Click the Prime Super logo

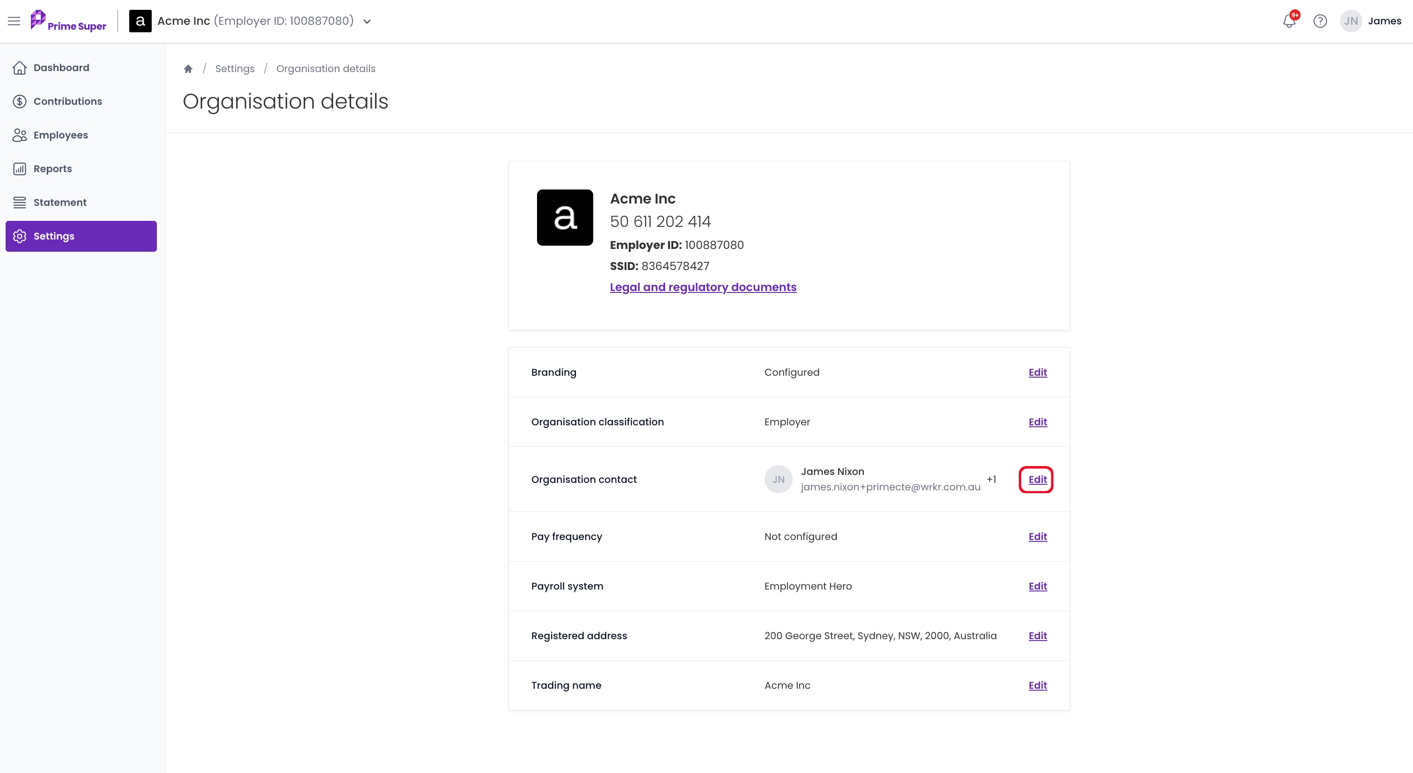[x=68, y=21]
